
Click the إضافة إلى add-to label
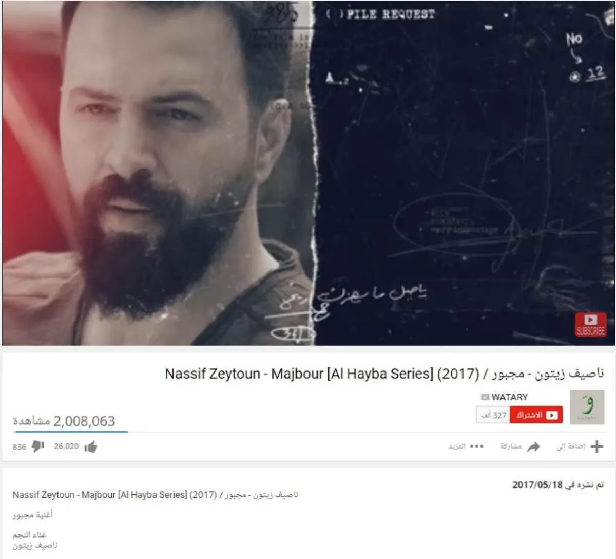click(x=571, y=446)
